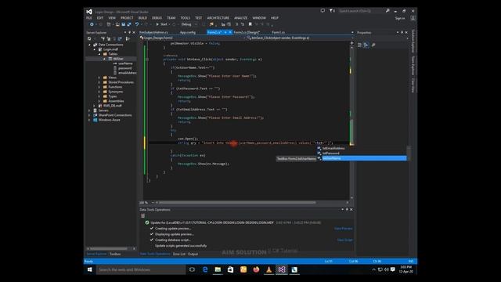This screenshot has height=282, width=501.
Task: Click the Alphabetical sort icon in Properties
Action: pos(366,45)
